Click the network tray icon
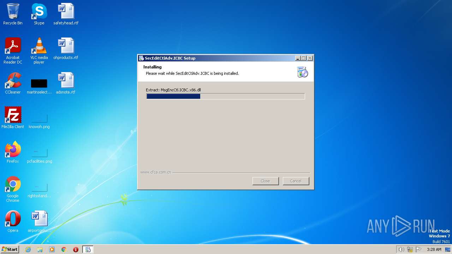 (x=410, y=249)
